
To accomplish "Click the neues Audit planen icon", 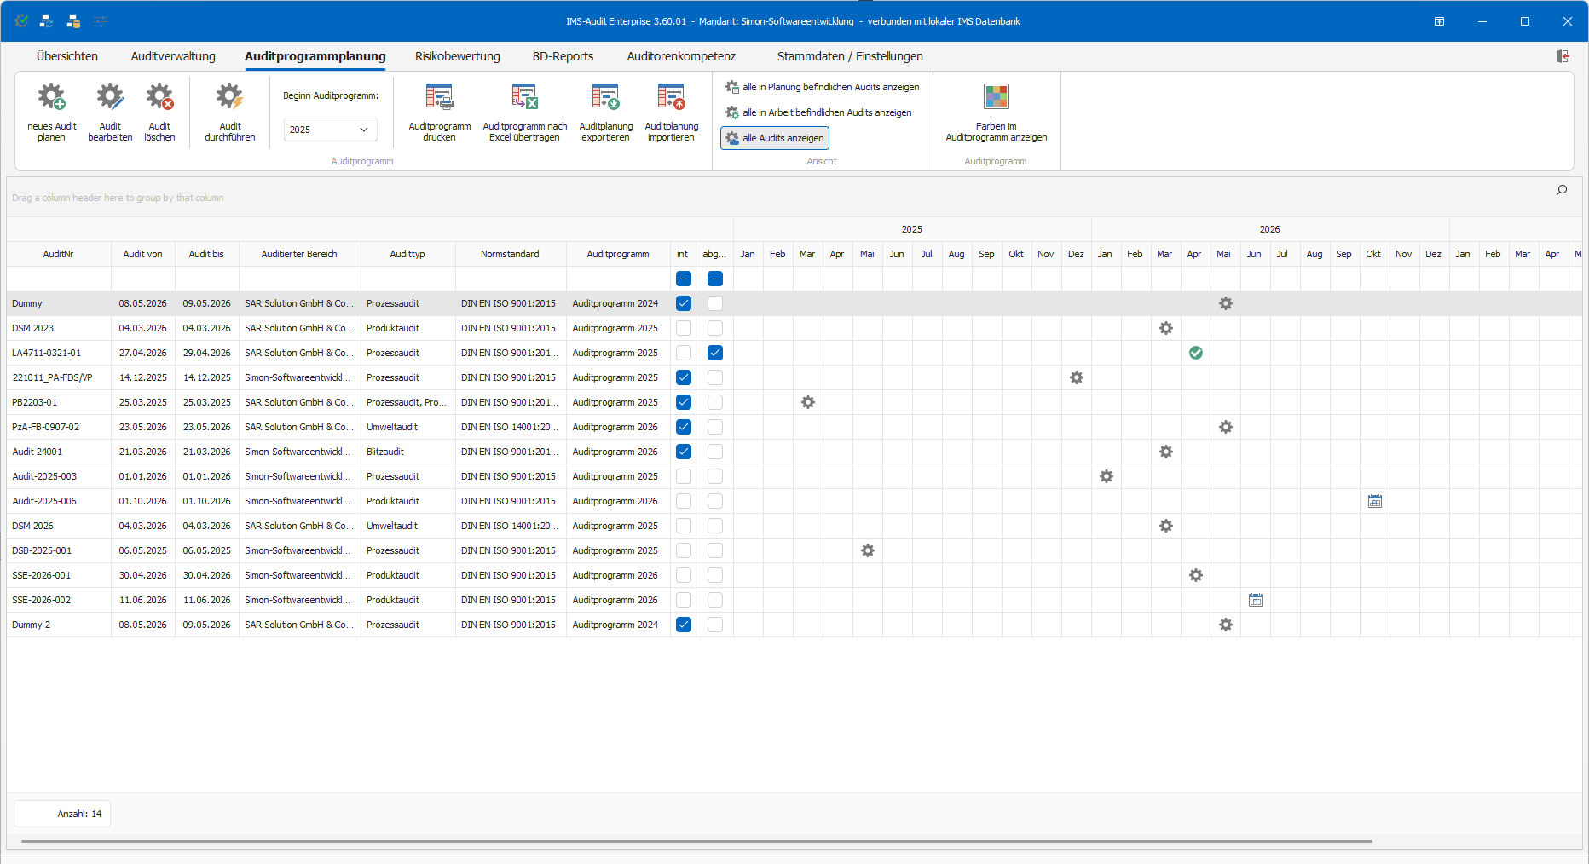I will (x=51, y=97).
